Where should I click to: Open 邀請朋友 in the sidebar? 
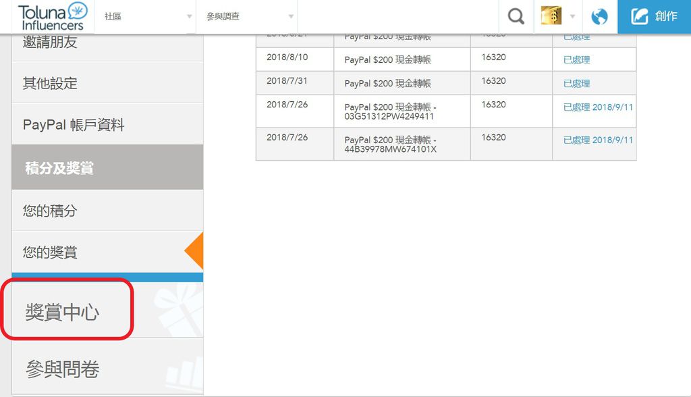coord(107,47)
